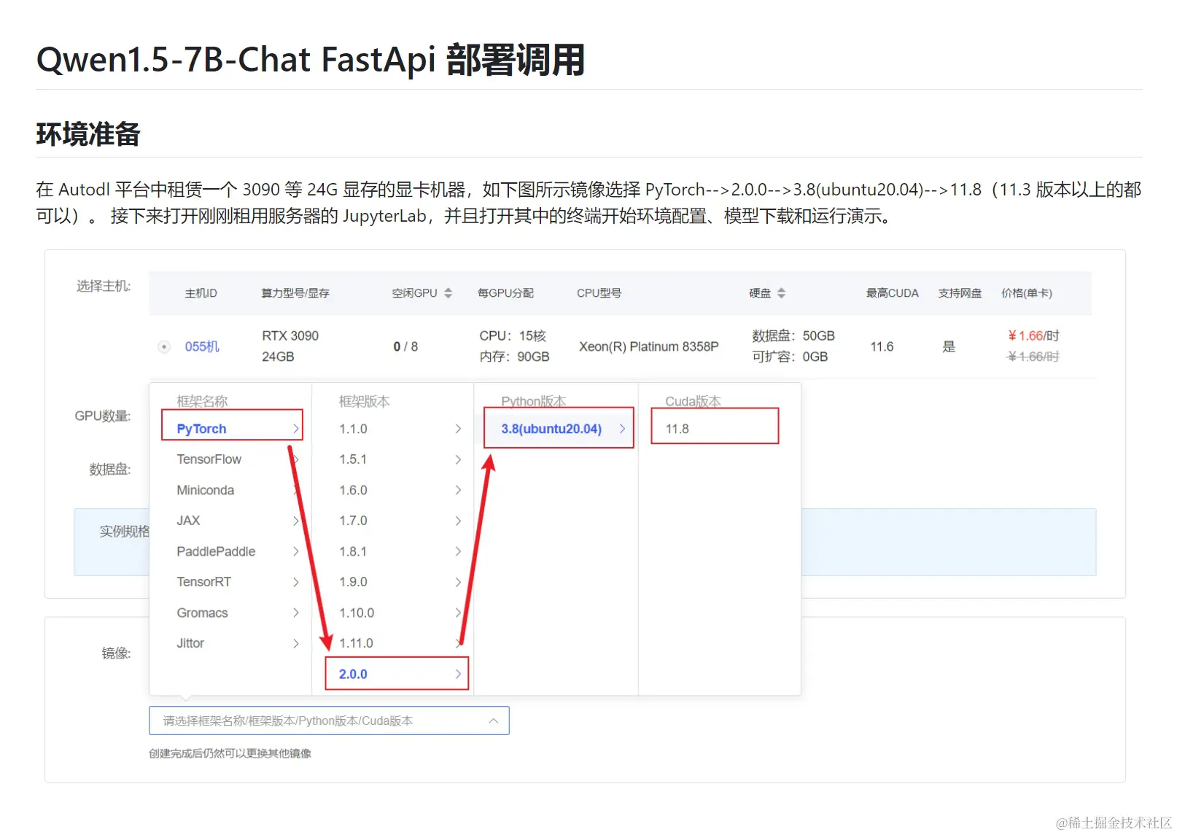Click the 数据盘: 50GB value
The image size is (1177, 835).
coord(793,336)
